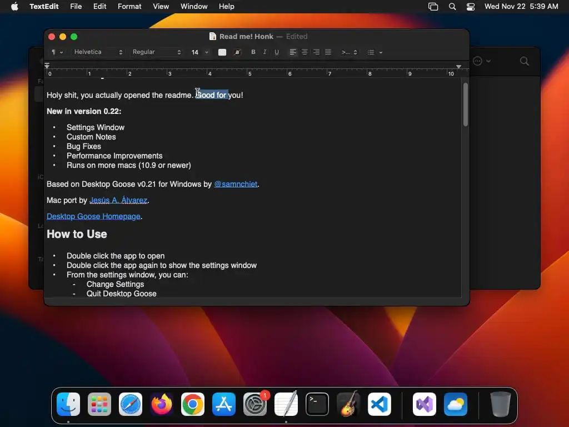Image resolution: width=569 pixels, height=427 pixels.
Task: Click search icon in background Finder window
Action: pos(525,61)
